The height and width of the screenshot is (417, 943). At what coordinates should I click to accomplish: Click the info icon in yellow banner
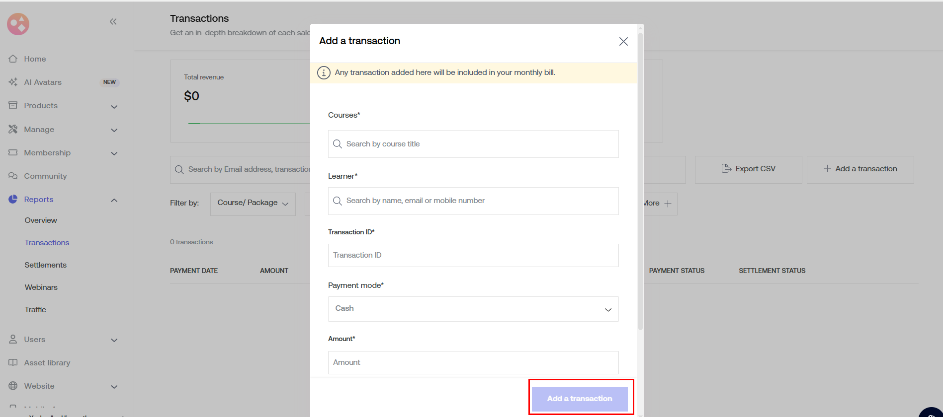click(x=324, y=72)
